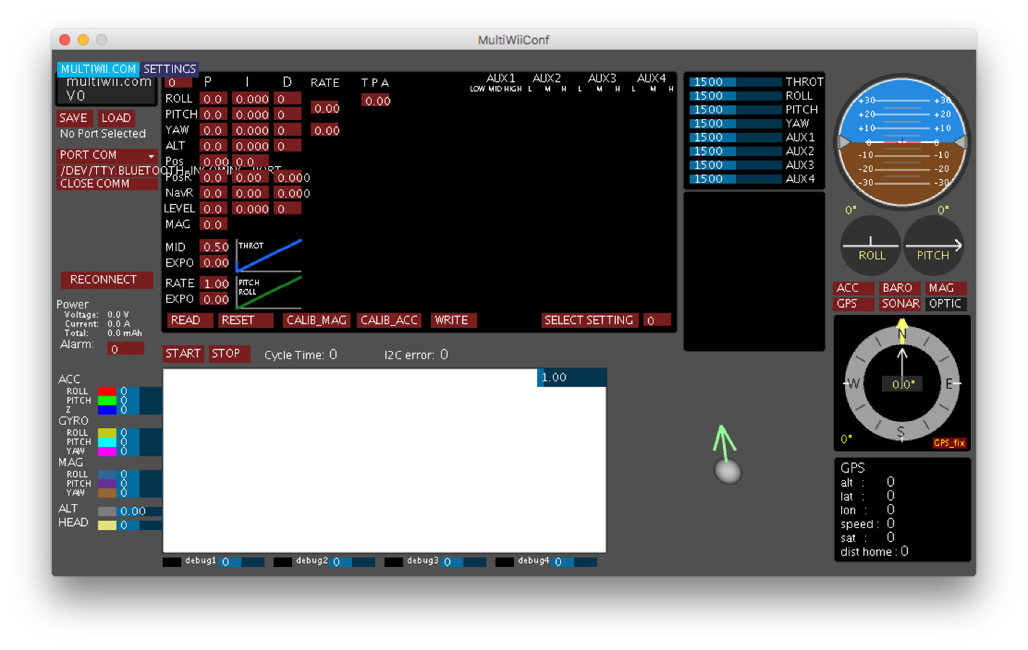Start accelerometer calibration with CALIB_ACC
Viewport: 1028px width, 650px height.
(x=389, y=320)
